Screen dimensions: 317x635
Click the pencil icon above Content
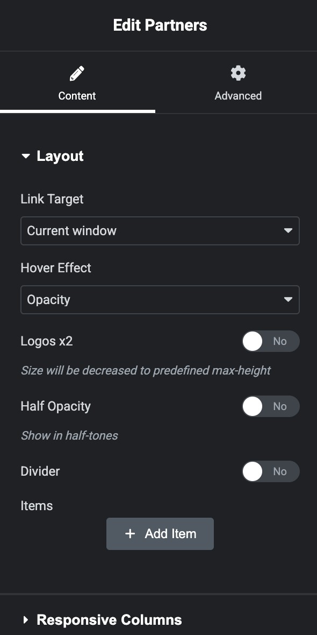click(x=77, y=73)
